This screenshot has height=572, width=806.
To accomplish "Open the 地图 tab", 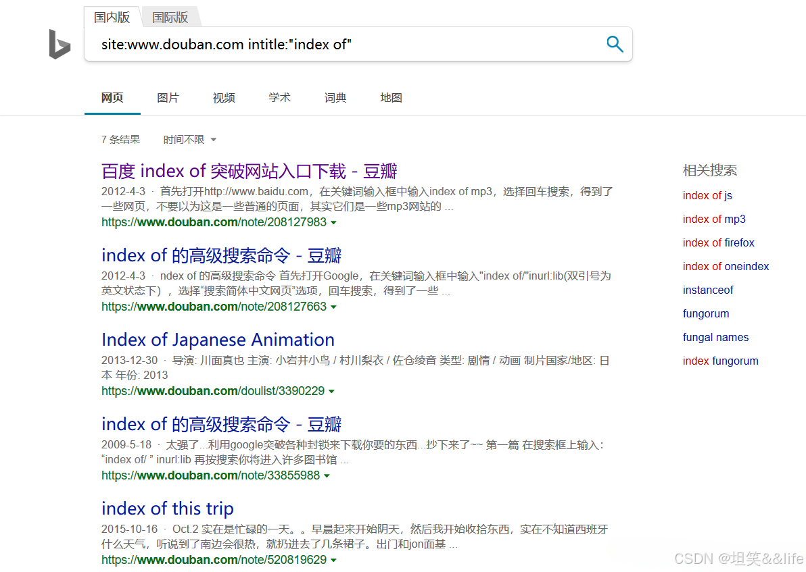I will click(x=391, y=97).
